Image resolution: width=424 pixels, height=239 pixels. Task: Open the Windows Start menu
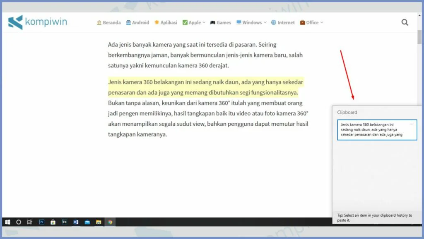pos(7,222)
